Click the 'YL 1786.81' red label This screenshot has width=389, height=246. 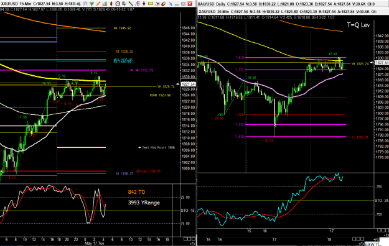point(360,137)
